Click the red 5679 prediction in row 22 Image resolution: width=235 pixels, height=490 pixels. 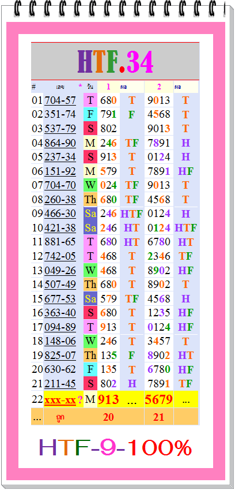(x=158, y=399)
